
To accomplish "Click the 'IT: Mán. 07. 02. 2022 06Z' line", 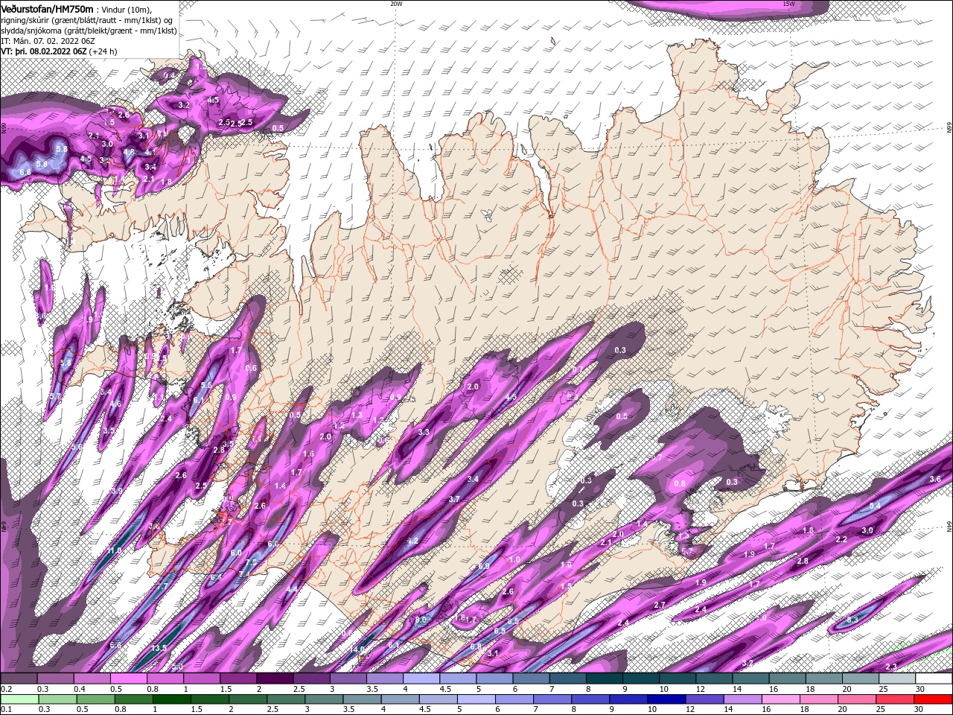I will click(x=47, y=40).
